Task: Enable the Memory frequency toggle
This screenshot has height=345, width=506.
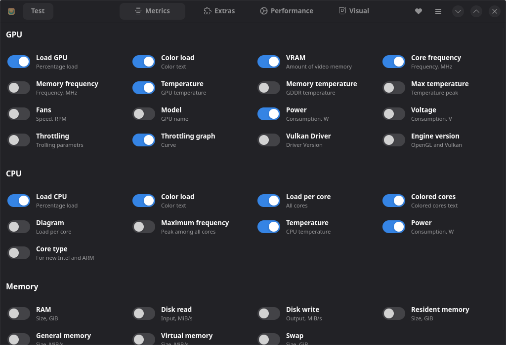Action: (18, 87)
